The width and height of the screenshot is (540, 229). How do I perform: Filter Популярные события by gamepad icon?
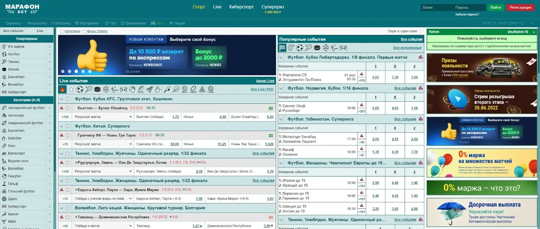343,48
